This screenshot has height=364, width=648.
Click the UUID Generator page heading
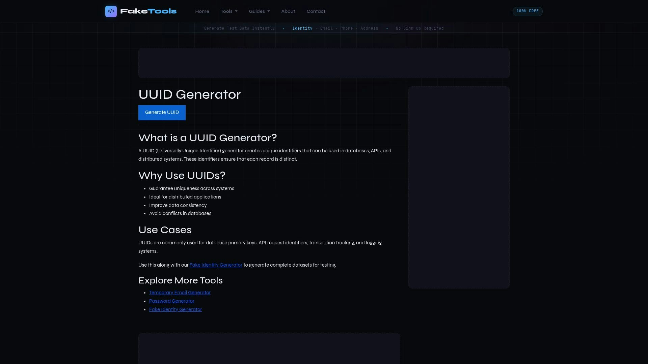[x=190, y=94]
